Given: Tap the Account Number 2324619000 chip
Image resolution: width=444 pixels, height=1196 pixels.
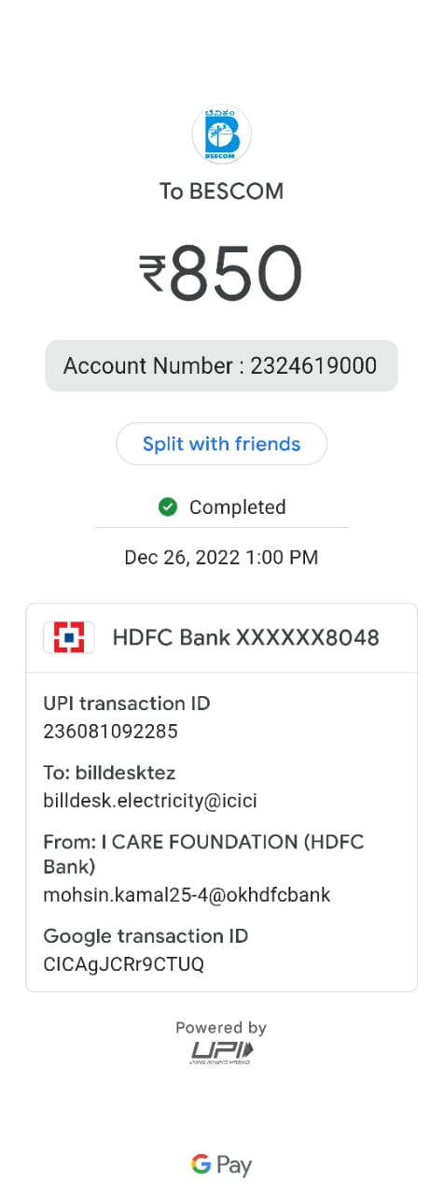Looking at the screenshot, I should tap(221, 365).
